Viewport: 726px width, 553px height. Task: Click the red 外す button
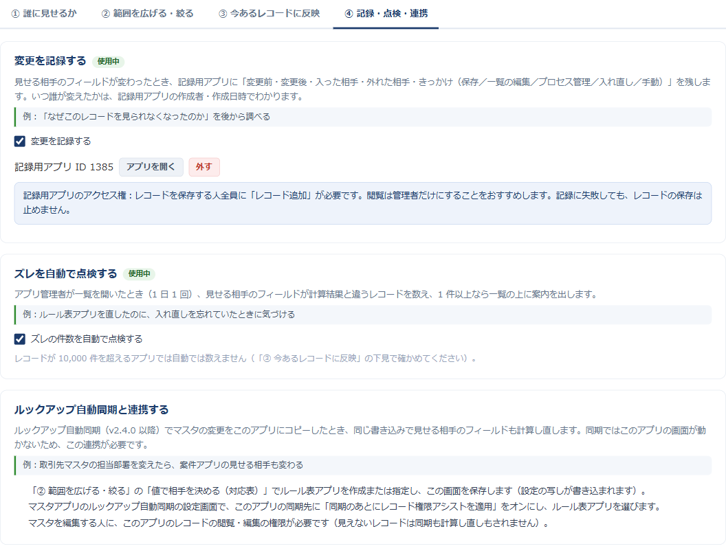[203, 167]
